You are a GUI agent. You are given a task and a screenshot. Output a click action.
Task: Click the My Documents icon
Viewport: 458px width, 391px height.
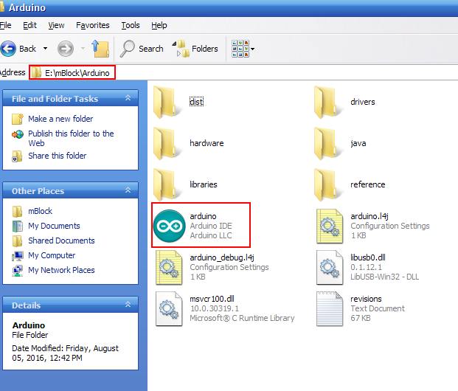click(18, 226)
